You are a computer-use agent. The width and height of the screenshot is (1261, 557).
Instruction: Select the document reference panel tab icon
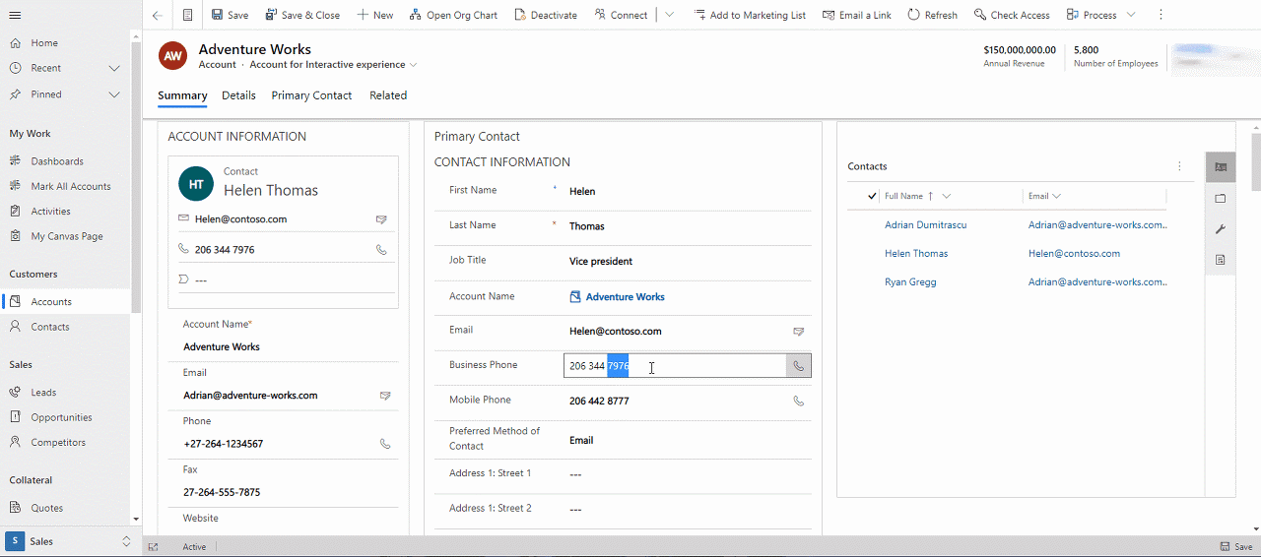click(1221, 260)
